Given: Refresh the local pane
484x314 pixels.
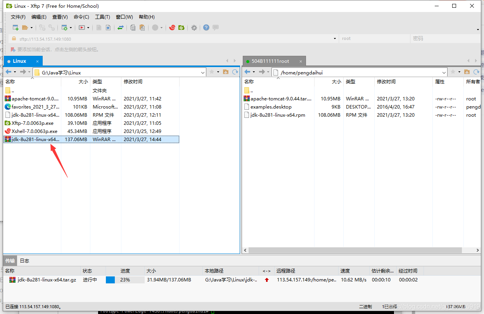Looking at the screenshot, I should coord(235,72).
